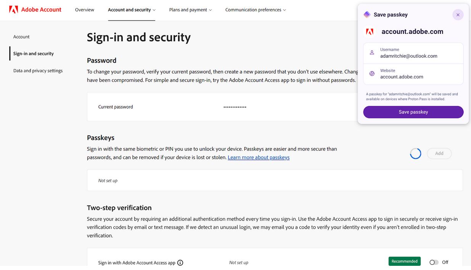The height and width of the screenshot is (270, 471).
Task: Click the website globe icon in popup
Action: (x=372, y=73)
